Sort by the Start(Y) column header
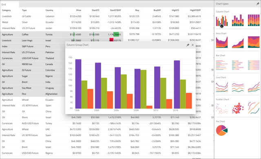 [95, 10]
